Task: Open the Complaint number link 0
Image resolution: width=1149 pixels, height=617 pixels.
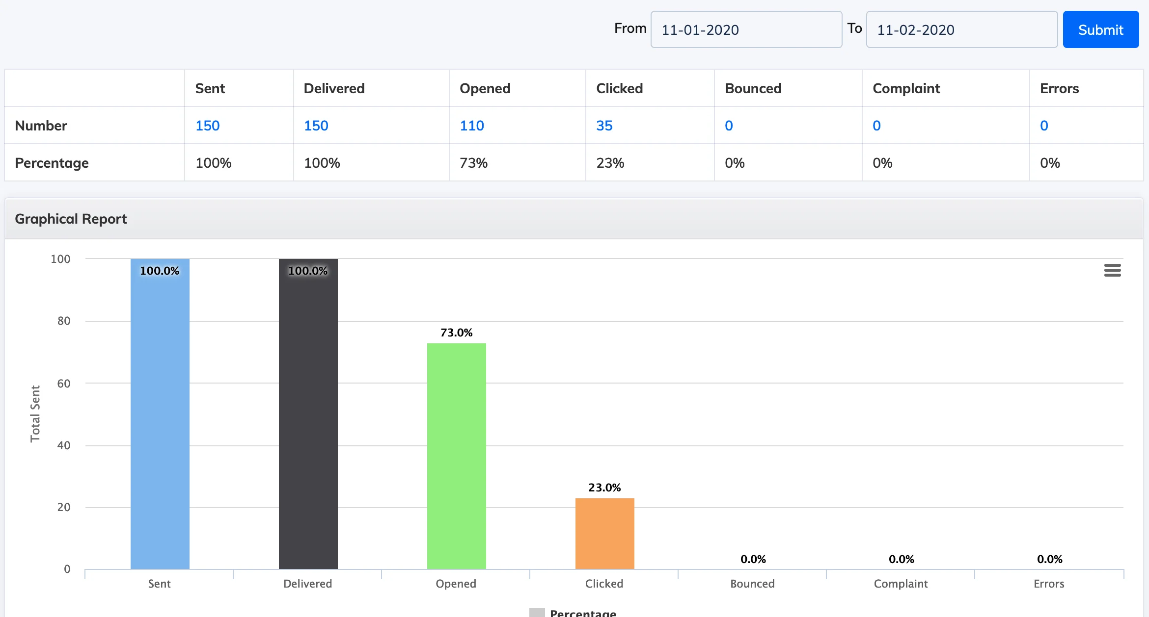Action: pos(876,126)
